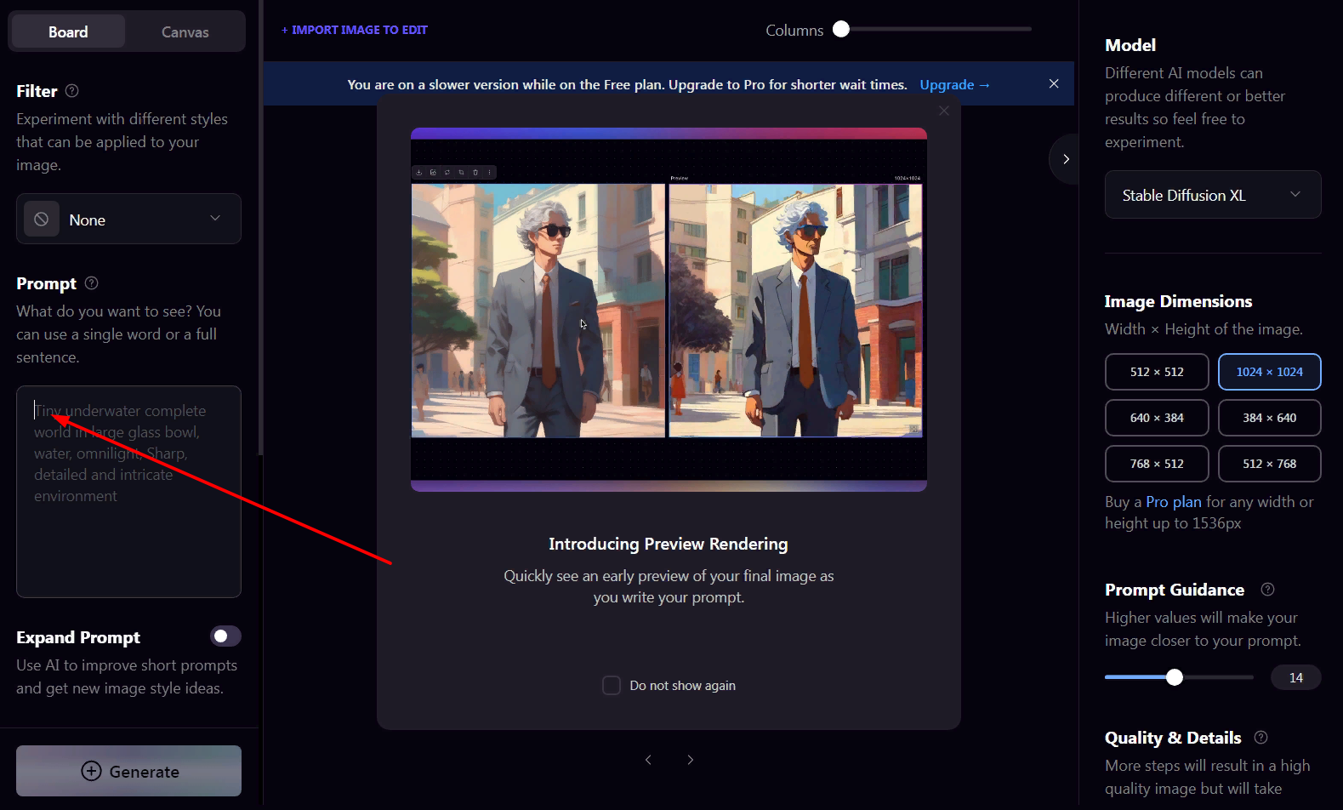1343x810 pixels.
Task: Go to the previous intro slide arrow
Action: (x=648, y=760)
